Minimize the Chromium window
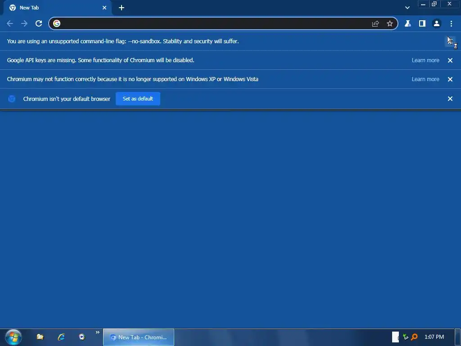Screen dimensions: 461x346 point(423,4)
